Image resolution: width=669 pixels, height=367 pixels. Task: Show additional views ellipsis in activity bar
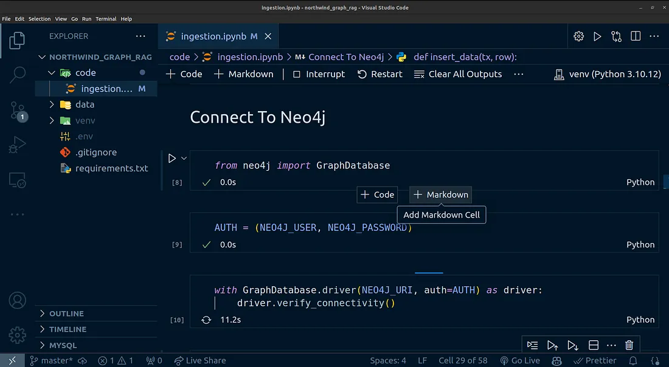click(17, 214)
